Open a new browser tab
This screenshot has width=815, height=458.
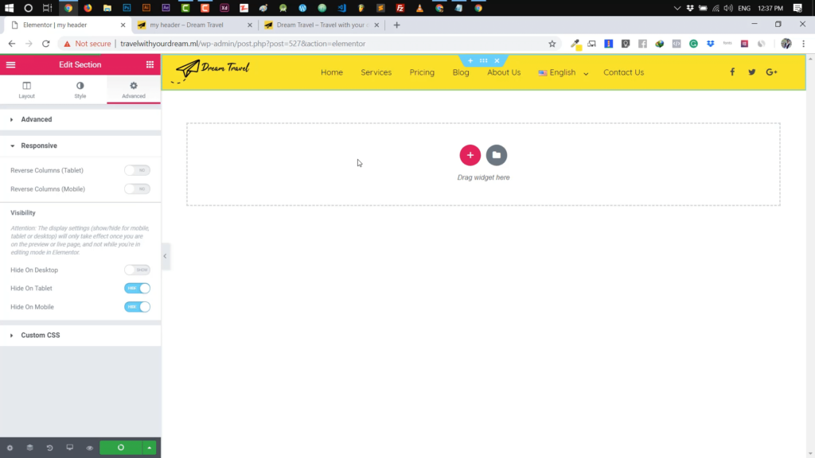point(396,25)
